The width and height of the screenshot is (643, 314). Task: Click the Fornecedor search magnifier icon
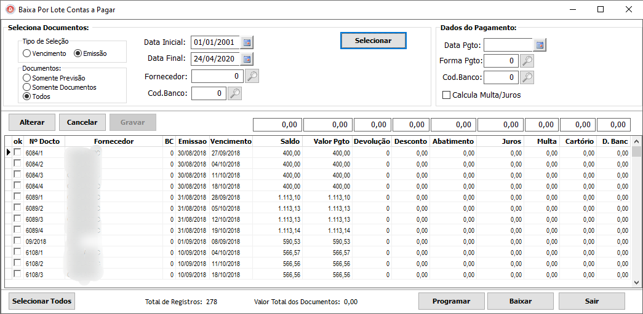[252, 76]
